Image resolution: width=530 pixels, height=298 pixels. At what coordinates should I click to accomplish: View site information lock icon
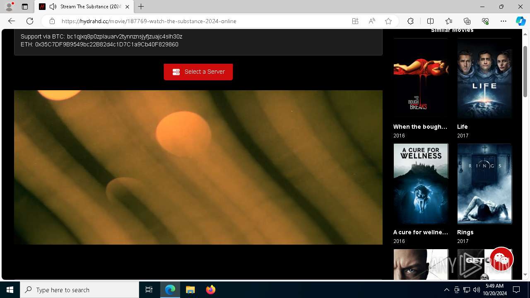(x=52, y=21)
